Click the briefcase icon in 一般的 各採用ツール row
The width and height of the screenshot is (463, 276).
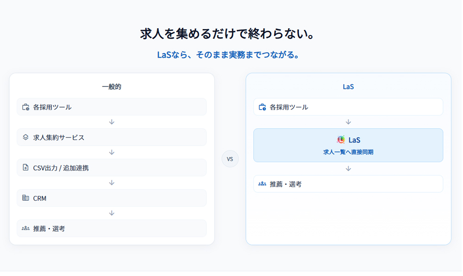[25, 107]
